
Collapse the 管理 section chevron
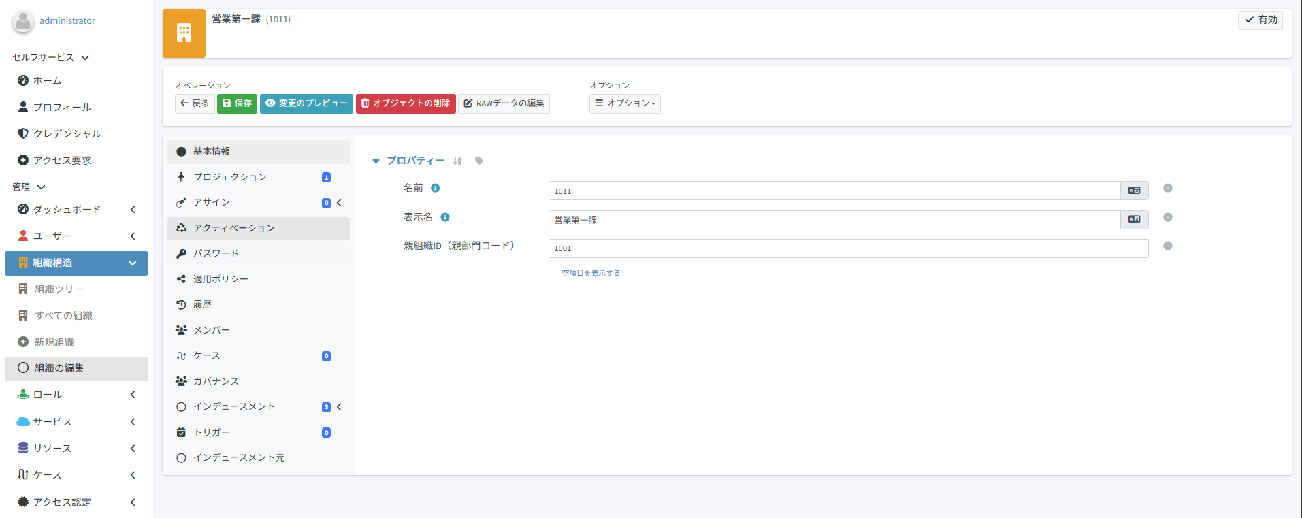[41, 187]
